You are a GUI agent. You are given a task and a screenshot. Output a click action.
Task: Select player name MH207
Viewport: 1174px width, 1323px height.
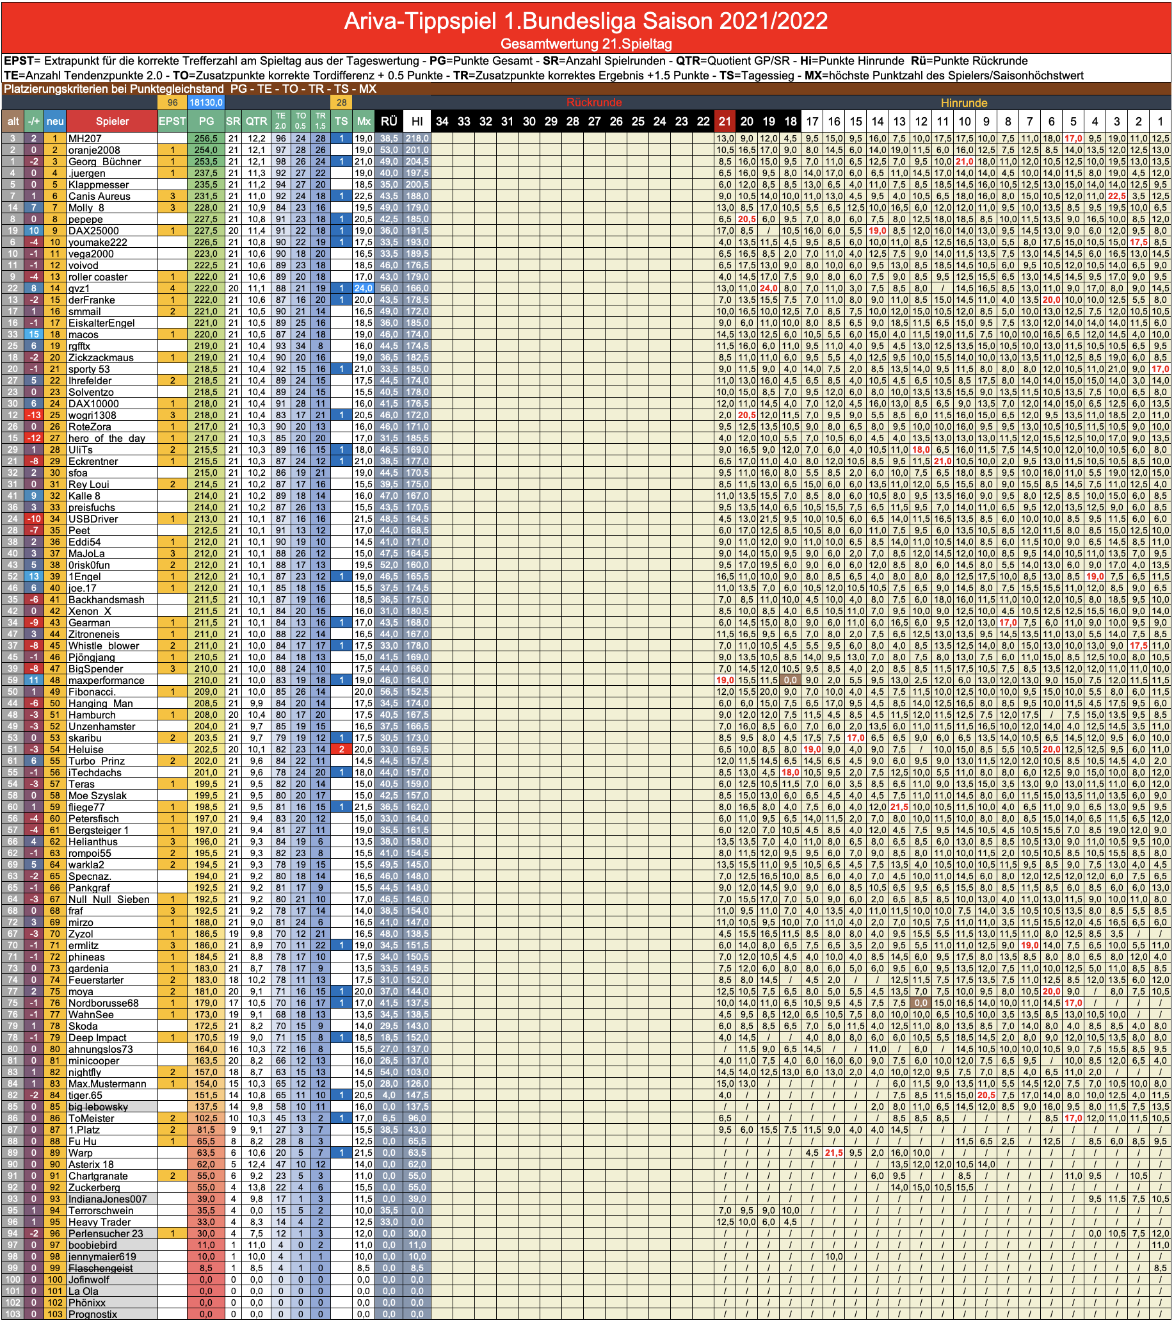(x=84, y=138)
